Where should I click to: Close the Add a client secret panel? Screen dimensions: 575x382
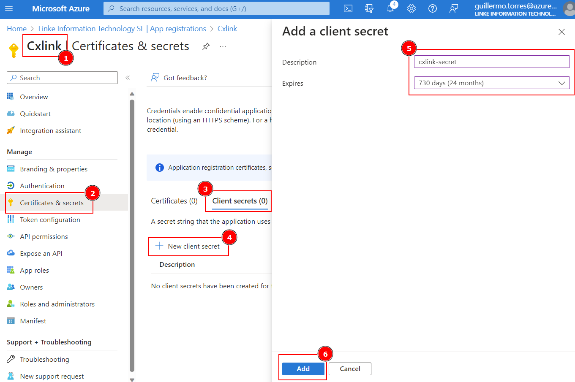[561, 32]
